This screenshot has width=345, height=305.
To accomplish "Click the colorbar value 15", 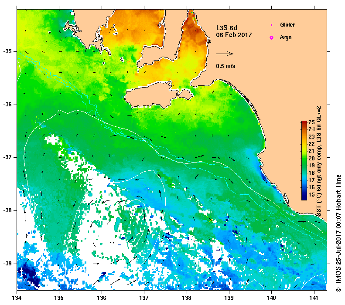I will (x=311, y=194).
